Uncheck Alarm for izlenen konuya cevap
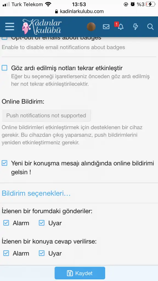 coord(6,253)
